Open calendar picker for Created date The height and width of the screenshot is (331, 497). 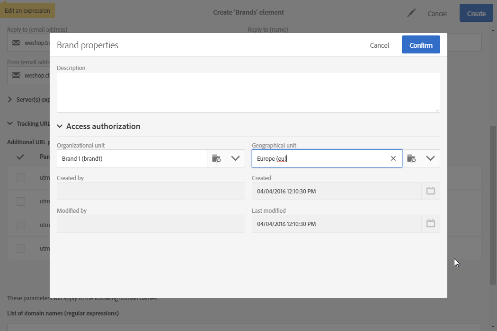[x=430, y=191]
